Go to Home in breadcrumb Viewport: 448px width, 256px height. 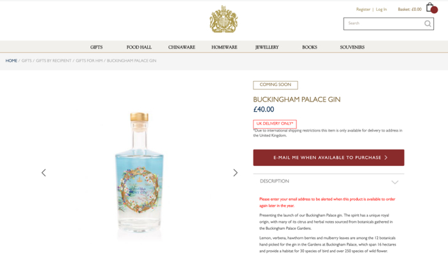pyautogui.click(x=12, y=61)
